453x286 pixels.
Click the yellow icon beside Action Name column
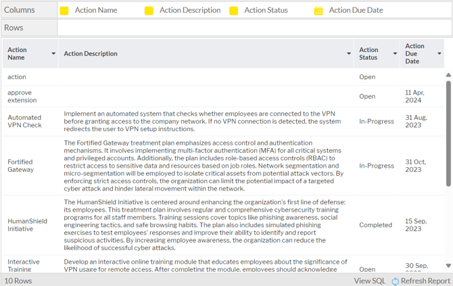pyautogui.click(x=64, y=11)
